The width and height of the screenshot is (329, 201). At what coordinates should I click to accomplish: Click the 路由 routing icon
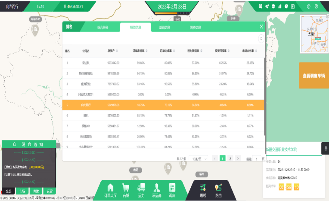[218, 190]
